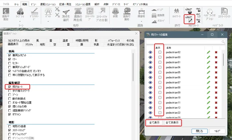
Task: Switch to the テクスチャ tab in drawing options
Action: (29, 44)
